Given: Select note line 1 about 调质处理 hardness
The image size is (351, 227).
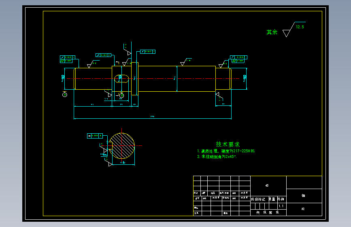Looking at the screenshot, I should point(226,151).
